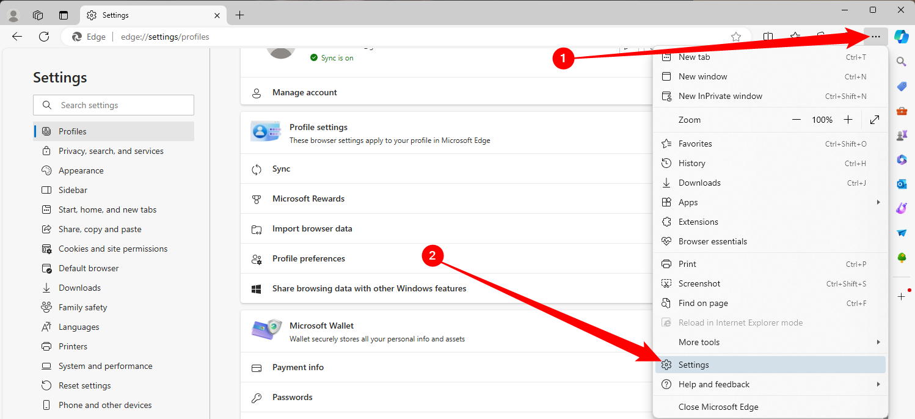Expand the Help and feedback submenu
The height and width of the screenshot is (419, 915).
pyautogui.click(x=713, y=384)
